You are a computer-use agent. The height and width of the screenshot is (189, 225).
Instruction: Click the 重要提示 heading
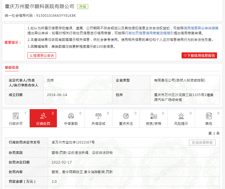click(13, 43)
